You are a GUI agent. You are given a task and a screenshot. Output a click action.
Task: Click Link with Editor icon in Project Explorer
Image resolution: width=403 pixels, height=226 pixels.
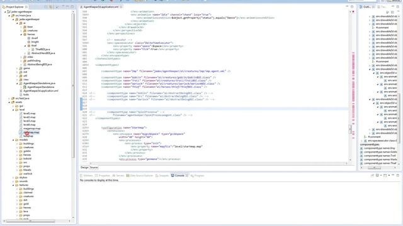coord(51,7)
